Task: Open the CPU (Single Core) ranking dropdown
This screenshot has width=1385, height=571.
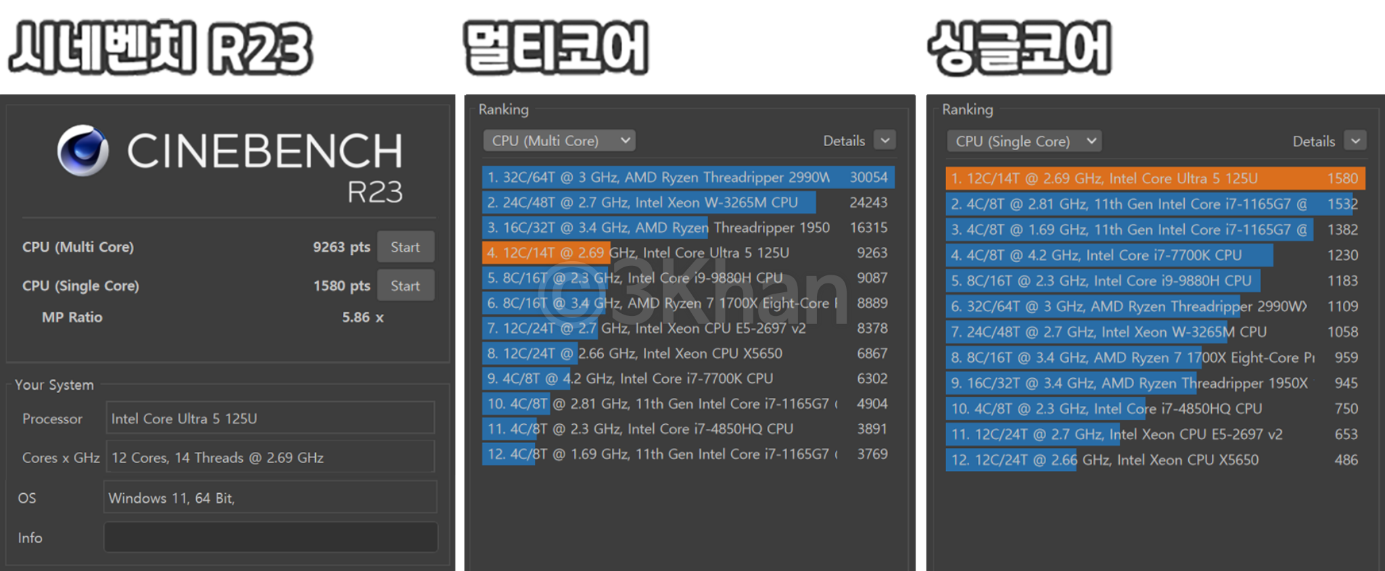Action: click(x=1024, y=141)
